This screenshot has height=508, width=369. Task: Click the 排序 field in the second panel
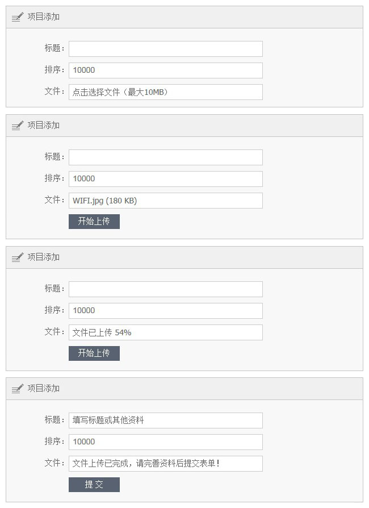tap(165, 179)
